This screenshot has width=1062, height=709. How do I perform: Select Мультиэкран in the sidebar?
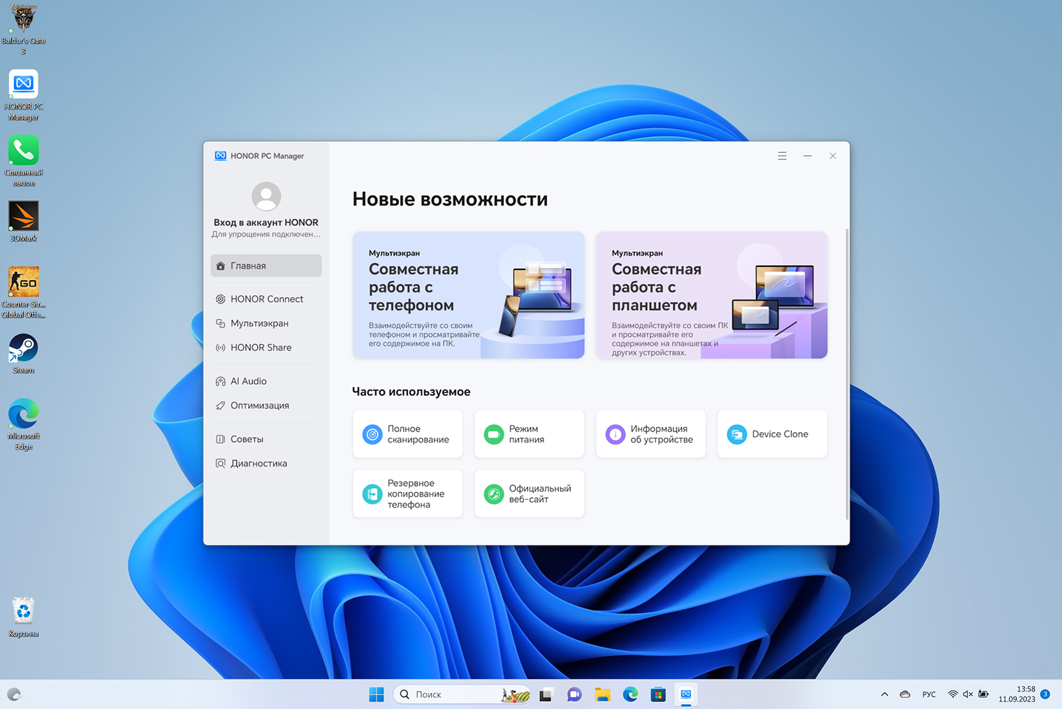coord(266,323)
